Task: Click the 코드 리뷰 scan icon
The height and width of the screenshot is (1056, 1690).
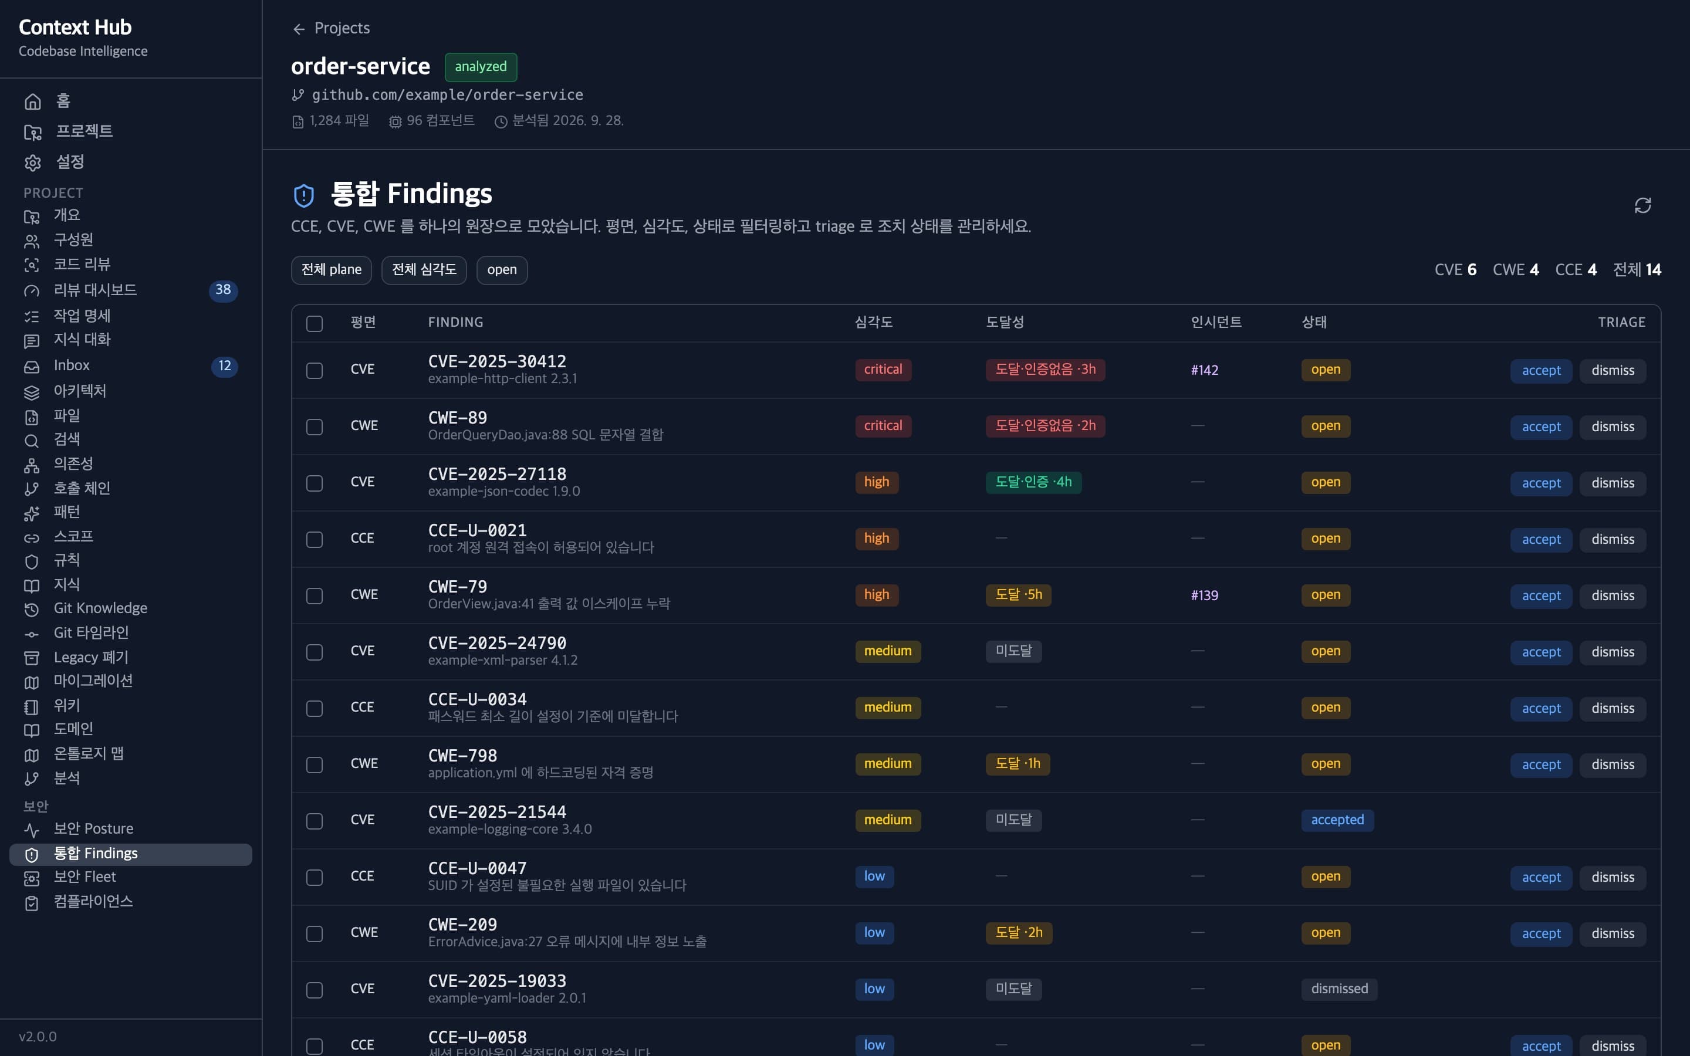Action: tap(32, 265)
